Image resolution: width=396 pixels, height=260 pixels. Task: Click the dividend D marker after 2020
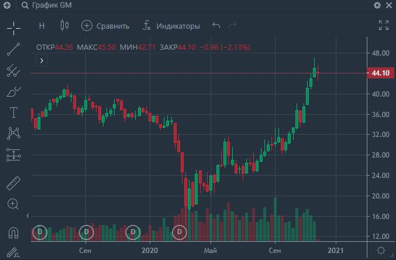pos(180,232)
